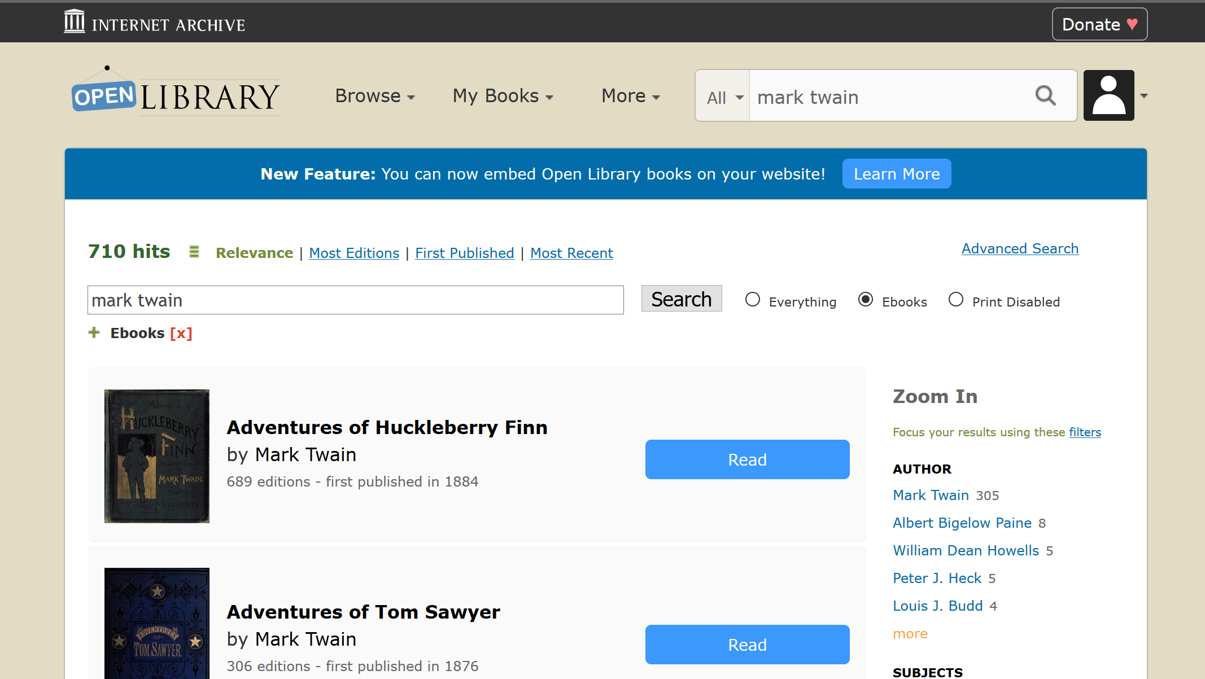The image size is (1205, 679).
Task: Click the heart icon on Donate button
Action: (1131, 24)
